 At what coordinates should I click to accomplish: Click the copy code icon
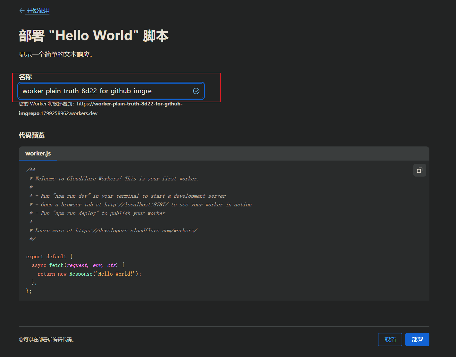point(419,170)
